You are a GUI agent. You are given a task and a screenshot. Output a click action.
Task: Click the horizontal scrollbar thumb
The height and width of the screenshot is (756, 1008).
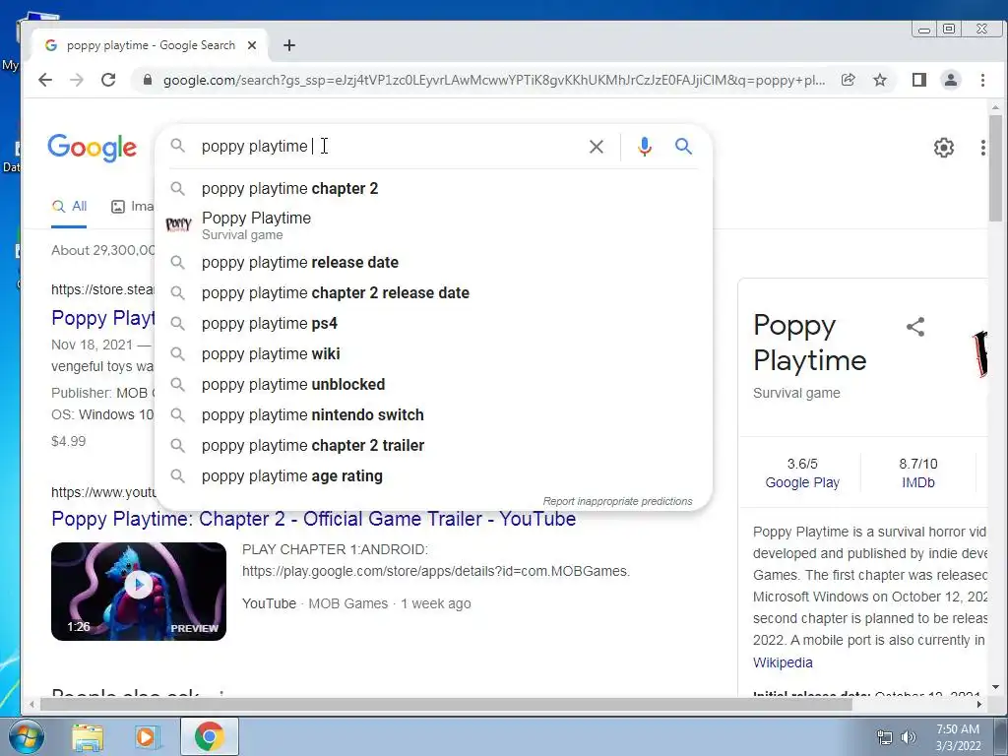click(x=446, y=704)
